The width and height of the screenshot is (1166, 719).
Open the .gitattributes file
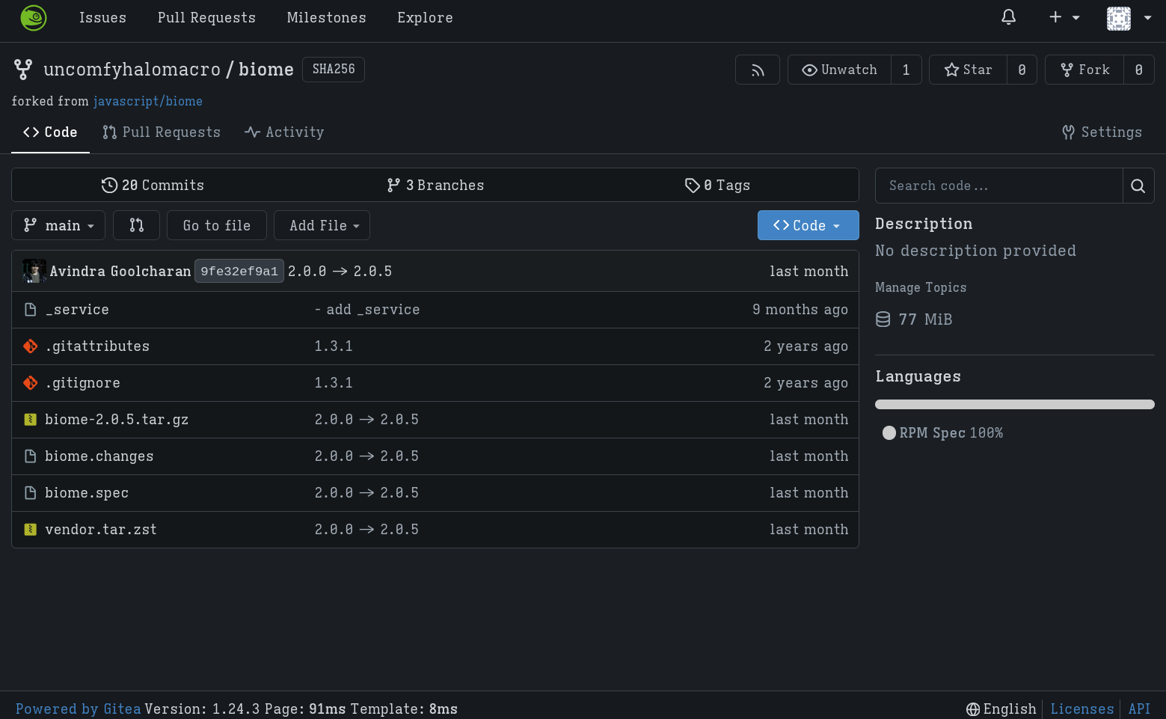tap(97, 346)
